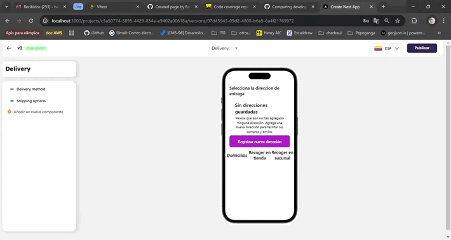Viewport: 451px width, 240px height.
Task: Open the geojson.io bookmark
Action: pyautogui.click(x=403, y=33)
